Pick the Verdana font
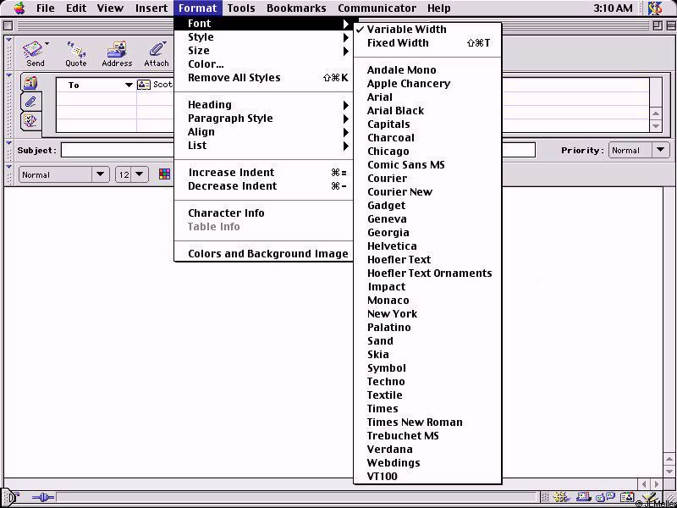Viewport: 677px width, 508px height. pos(427,450)
